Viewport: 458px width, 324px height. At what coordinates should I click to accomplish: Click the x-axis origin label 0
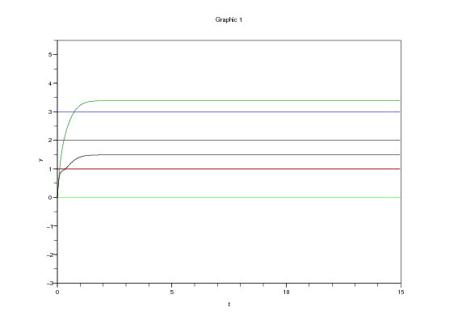57,292
